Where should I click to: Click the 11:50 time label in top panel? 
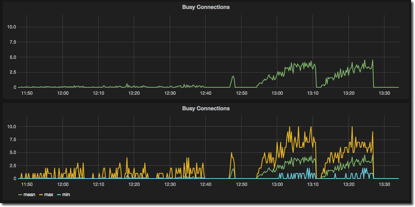(x=27, y=94)
